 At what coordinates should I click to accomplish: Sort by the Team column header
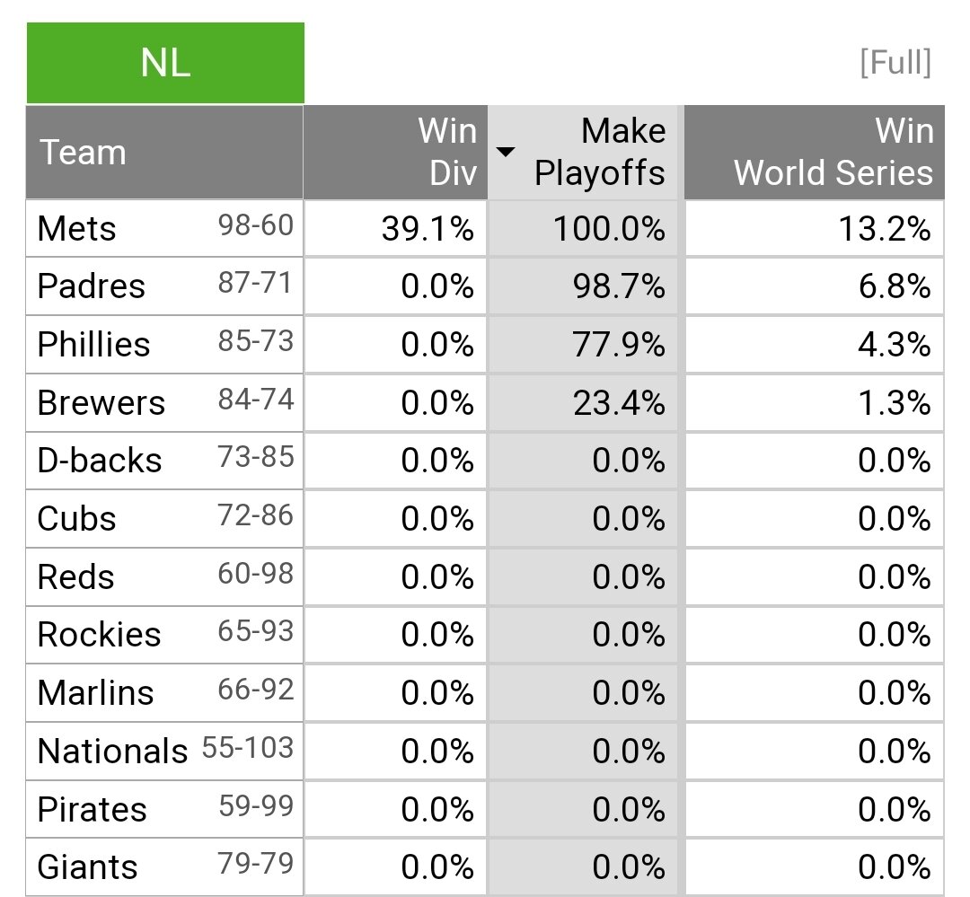click(83, 152)
